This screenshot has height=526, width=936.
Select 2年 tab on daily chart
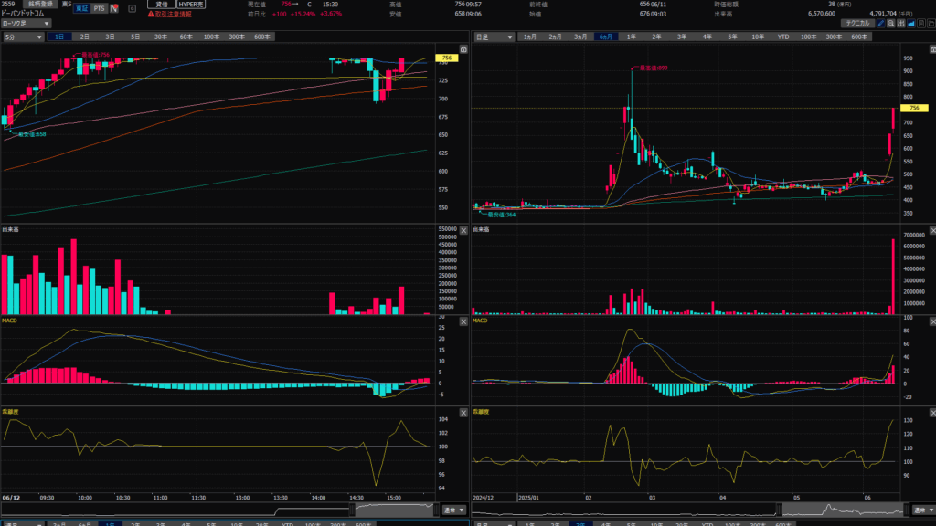click(656, 37)
